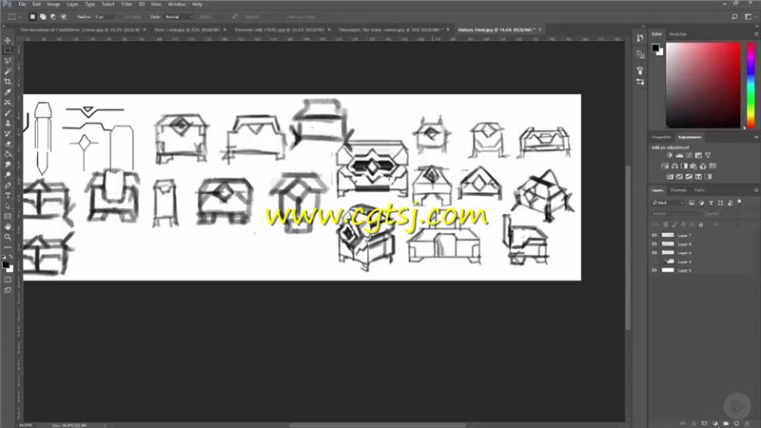
Task: Open the Color panel options menu
Action: point(756,34)
